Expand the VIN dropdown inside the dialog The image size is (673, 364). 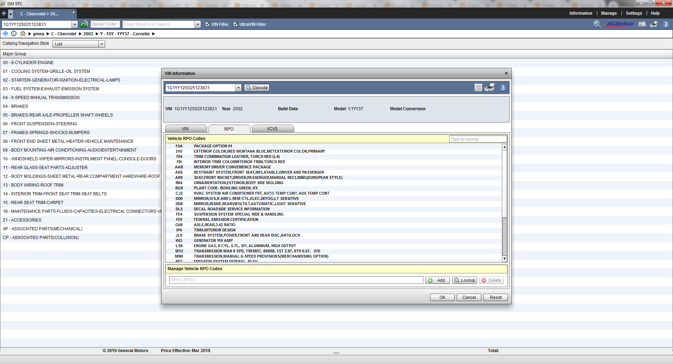[238, 87]
